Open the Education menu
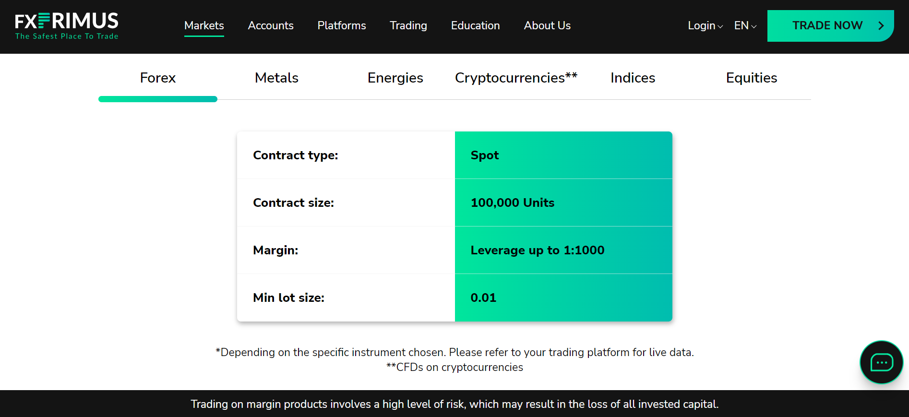The width and height of the screenshot is (909, 417). point(476,25)
